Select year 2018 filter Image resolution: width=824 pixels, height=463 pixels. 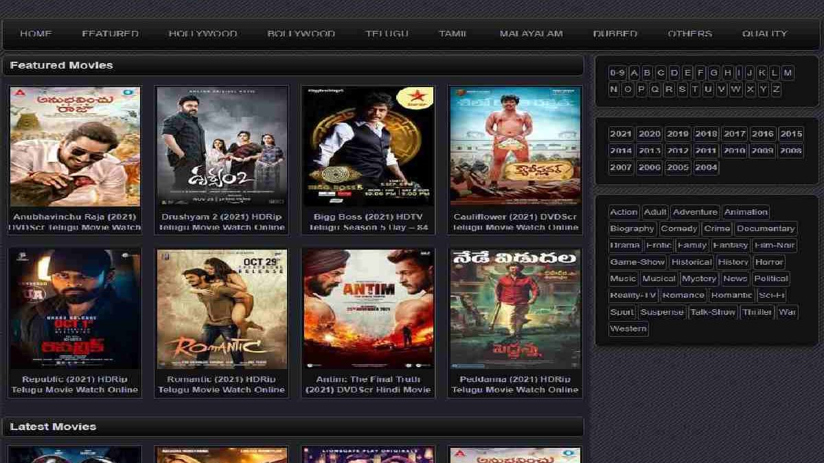[706, 134]
